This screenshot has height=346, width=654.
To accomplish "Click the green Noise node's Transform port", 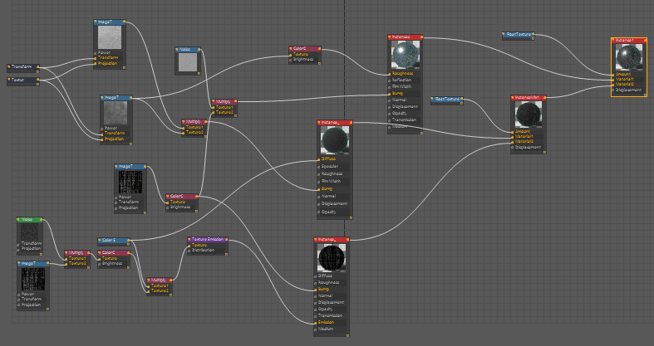I will (x=19, y=244).
